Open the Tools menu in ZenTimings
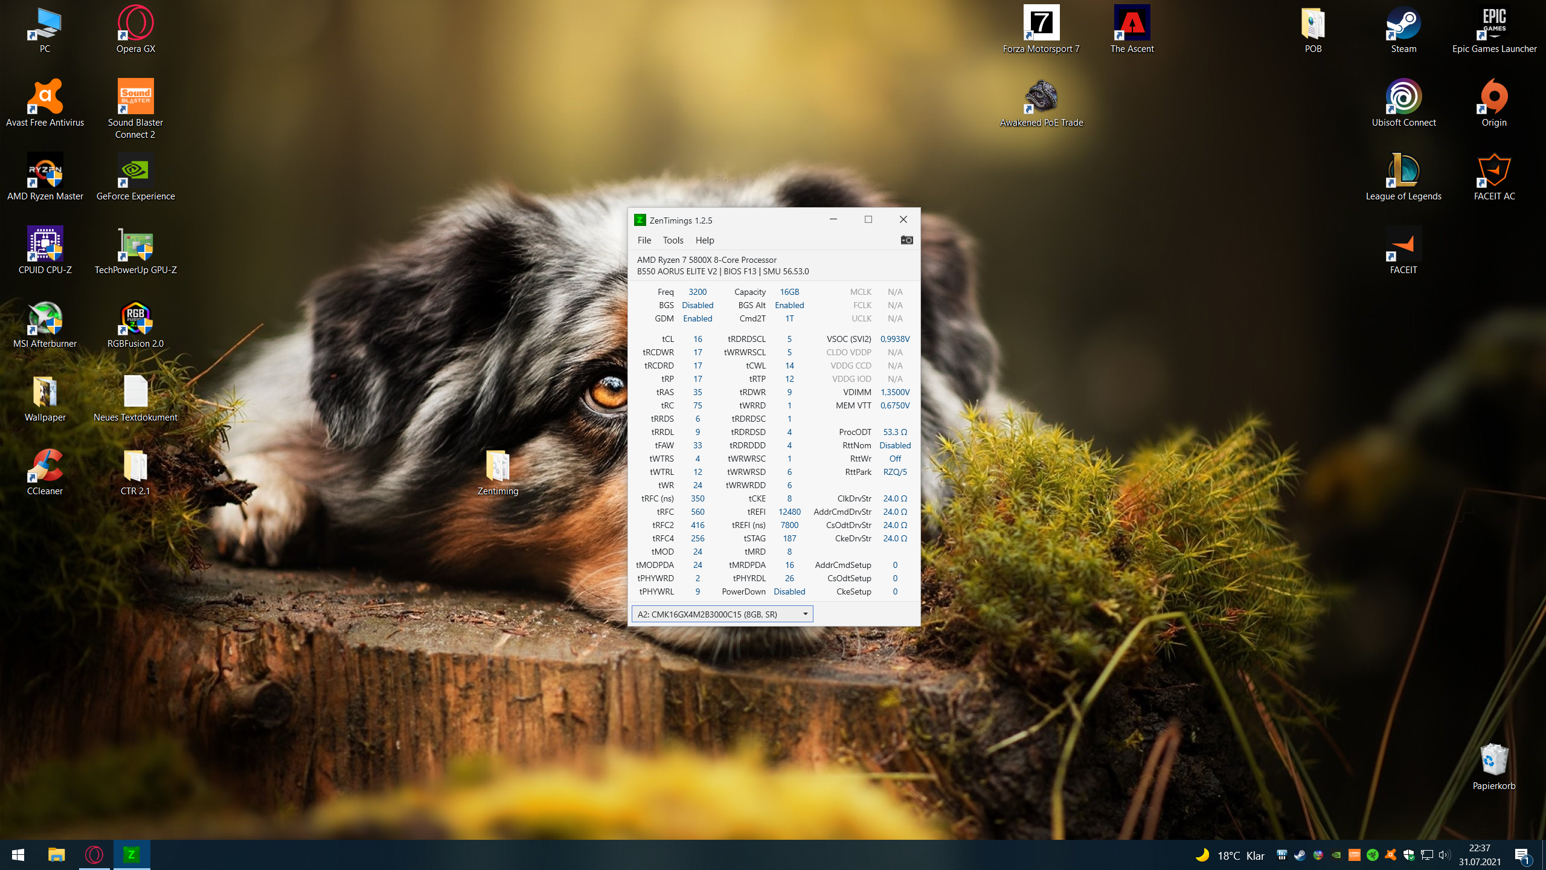Screen dimensions: 1546x870 [x=673, y=240]
